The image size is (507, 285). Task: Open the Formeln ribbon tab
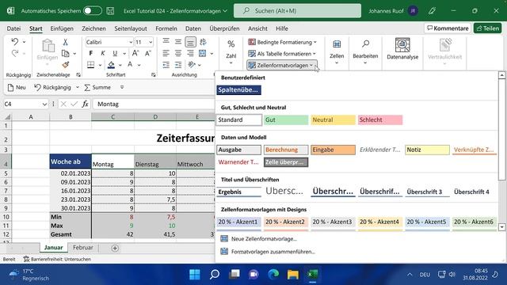[x=166, y=28]
